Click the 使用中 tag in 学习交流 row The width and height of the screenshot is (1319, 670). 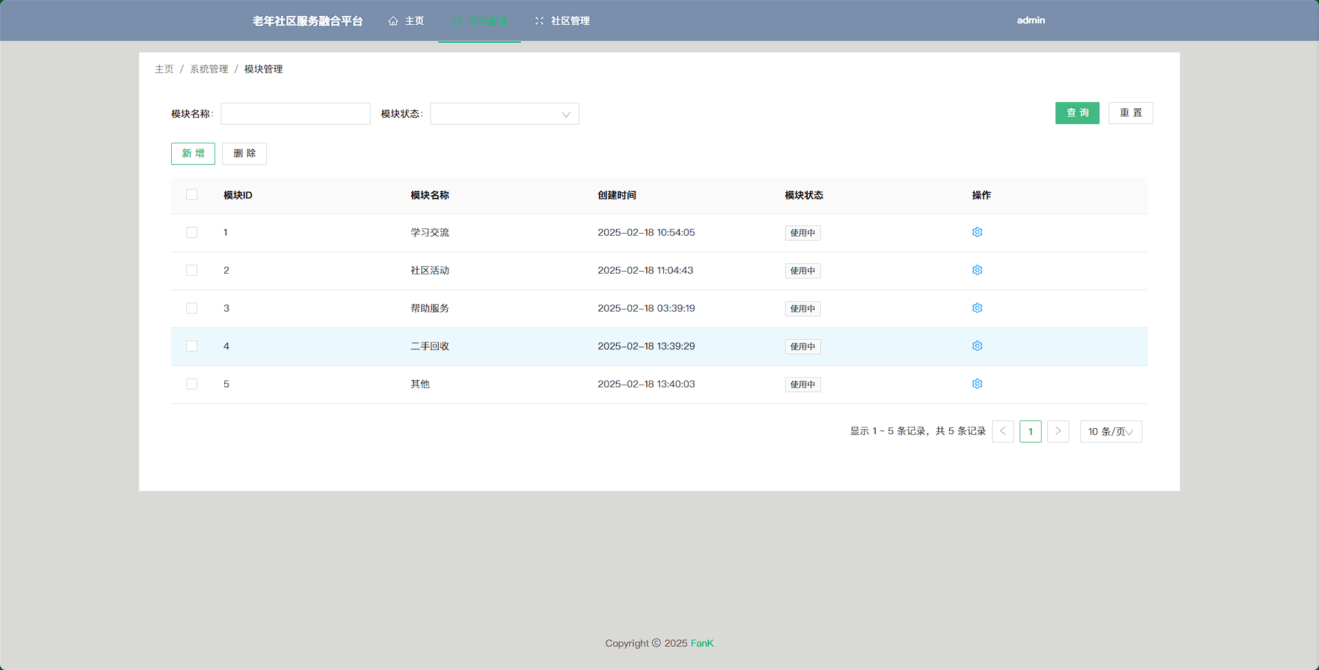[x=803, y=233]
